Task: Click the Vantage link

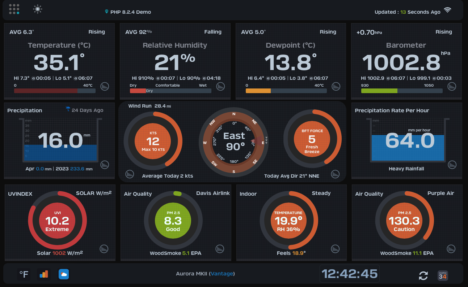Action: pos(222,274)
